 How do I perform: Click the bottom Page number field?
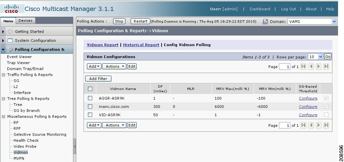click(285, 125)
